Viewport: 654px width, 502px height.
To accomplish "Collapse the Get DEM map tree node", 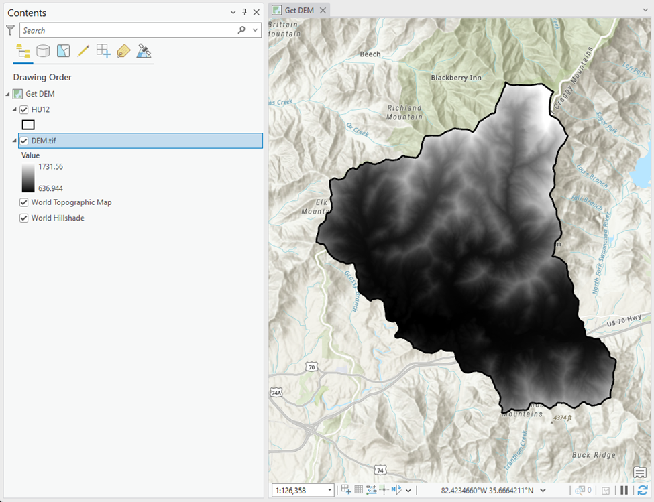I will [8, 94].
